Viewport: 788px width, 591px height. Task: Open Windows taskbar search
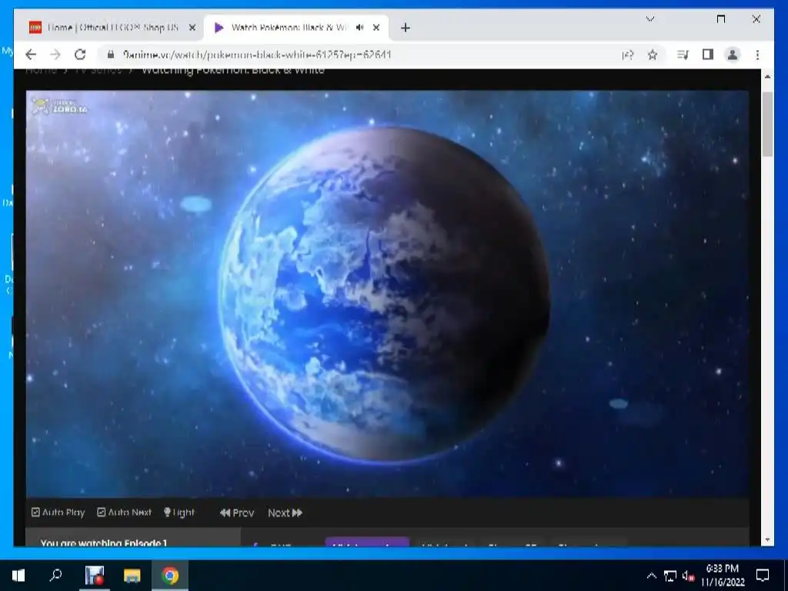pos(55,576)
